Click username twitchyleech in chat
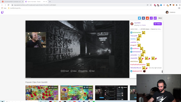181x102 pixels. point(137,52)
